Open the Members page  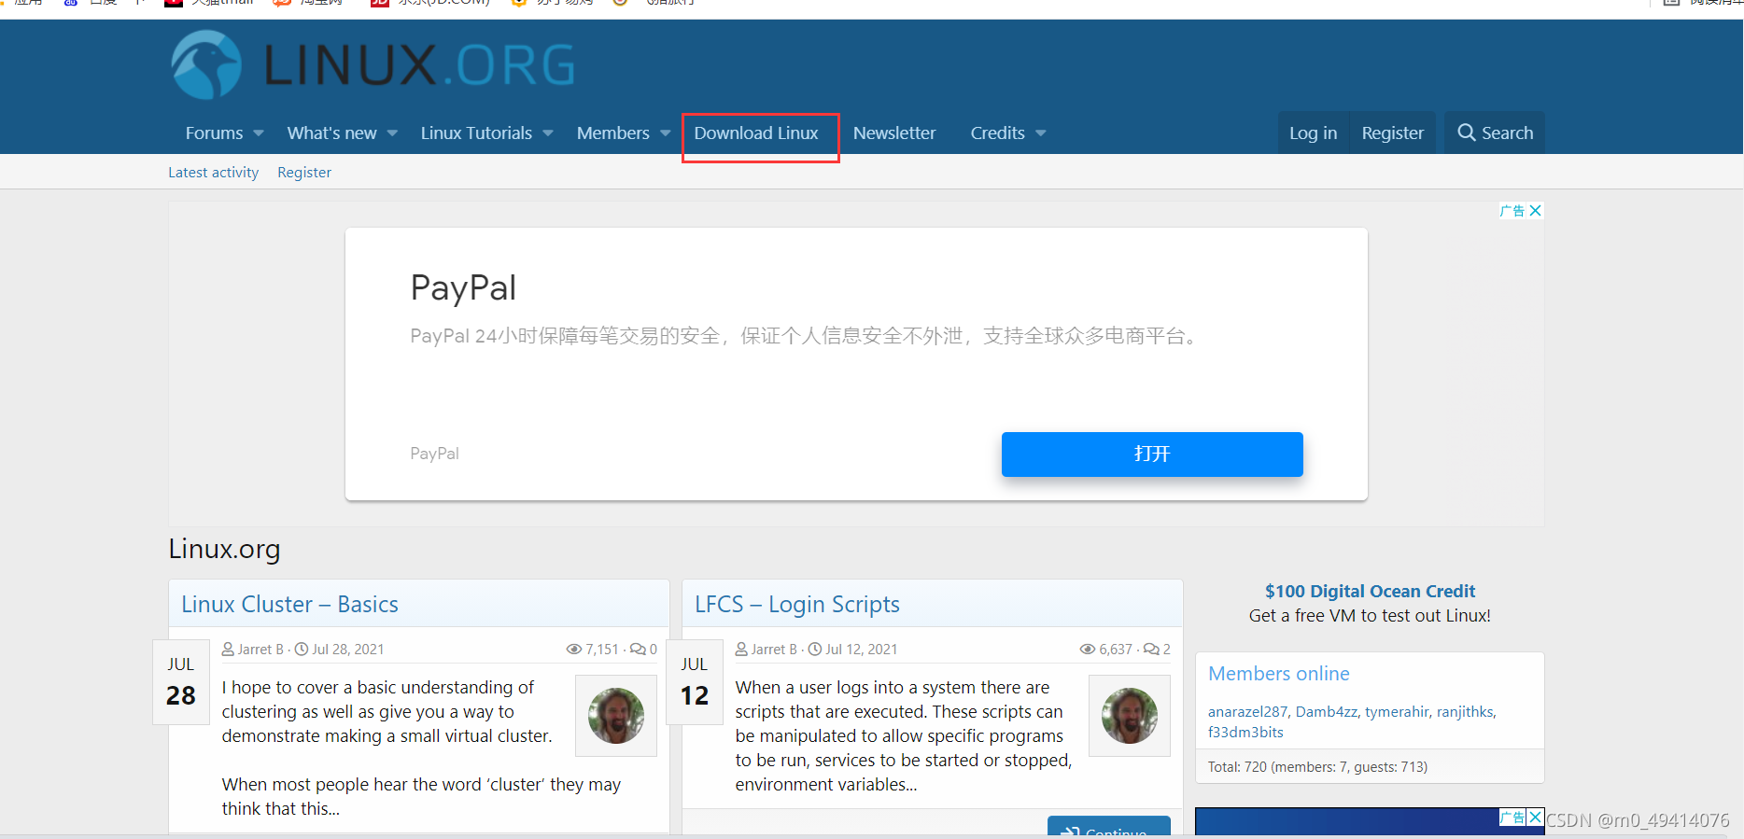pos(612,133)
